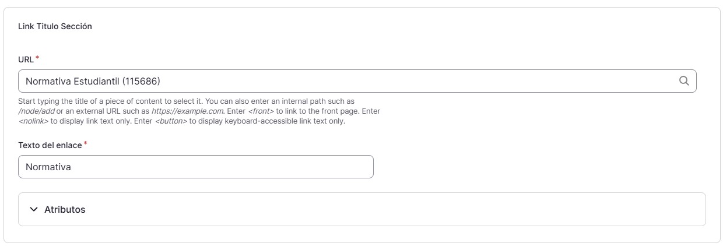Image resolution: width=723 pixels, height=246 pixels.
Task: Click the URL field label
Action: 26,59
